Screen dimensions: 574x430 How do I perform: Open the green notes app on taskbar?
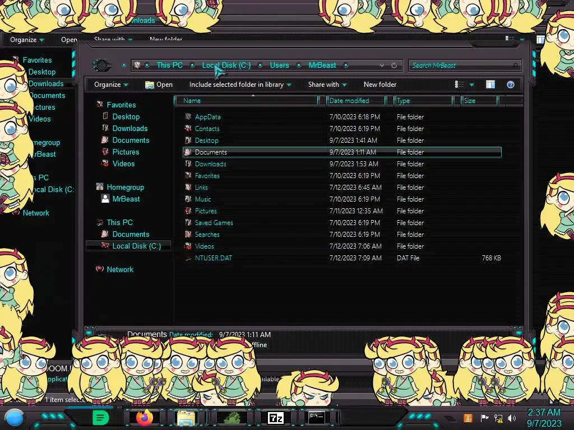click(x=101, y=418)
